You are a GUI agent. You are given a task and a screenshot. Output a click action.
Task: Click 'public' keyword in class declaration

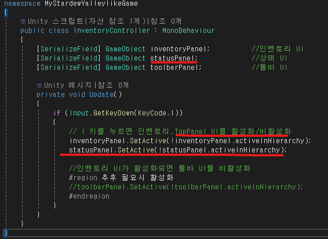coord(32,31)
